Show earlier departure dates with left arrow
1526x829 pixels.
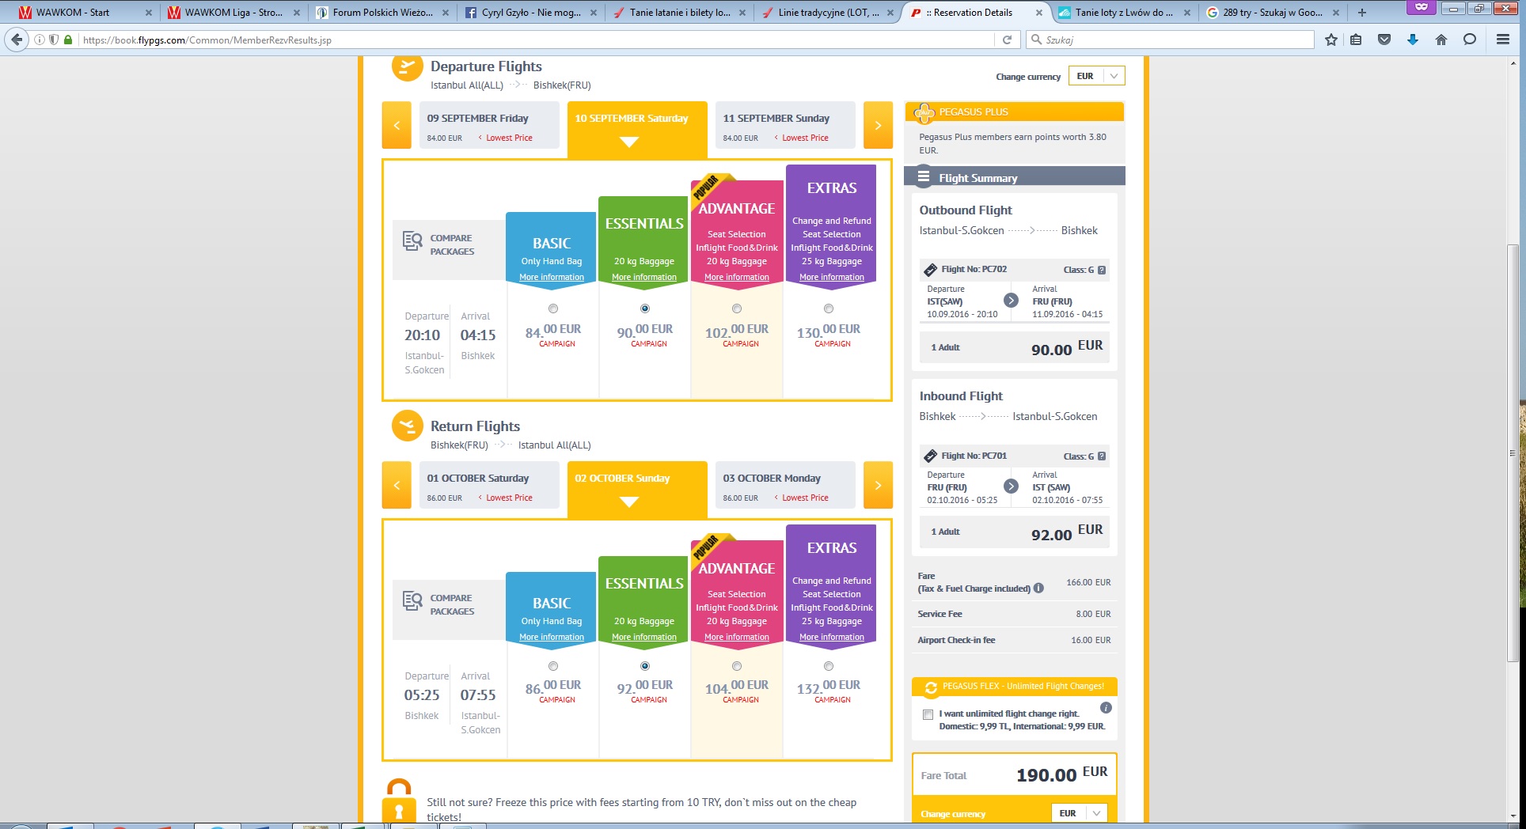tap(397, 125)
